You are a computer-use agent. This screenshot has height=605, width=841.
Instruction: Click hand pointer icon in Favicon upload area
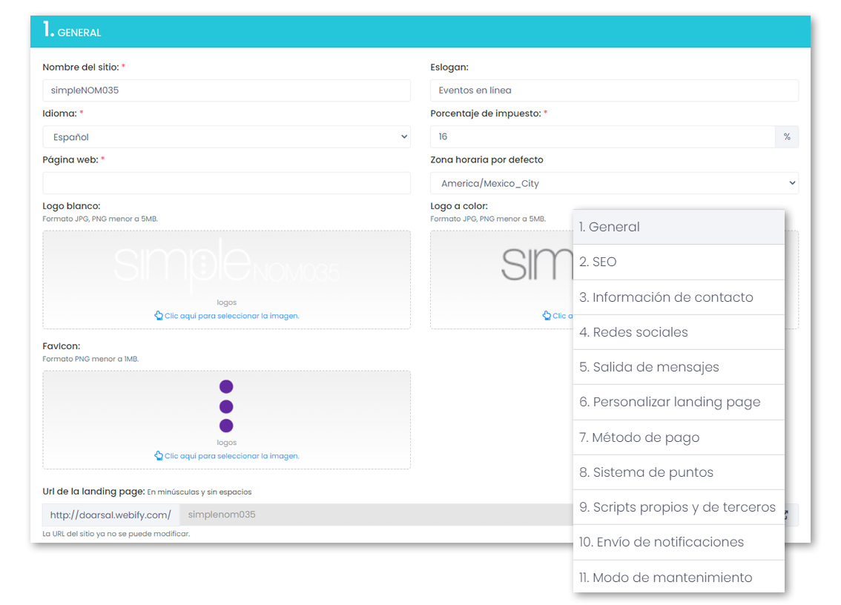159,456
